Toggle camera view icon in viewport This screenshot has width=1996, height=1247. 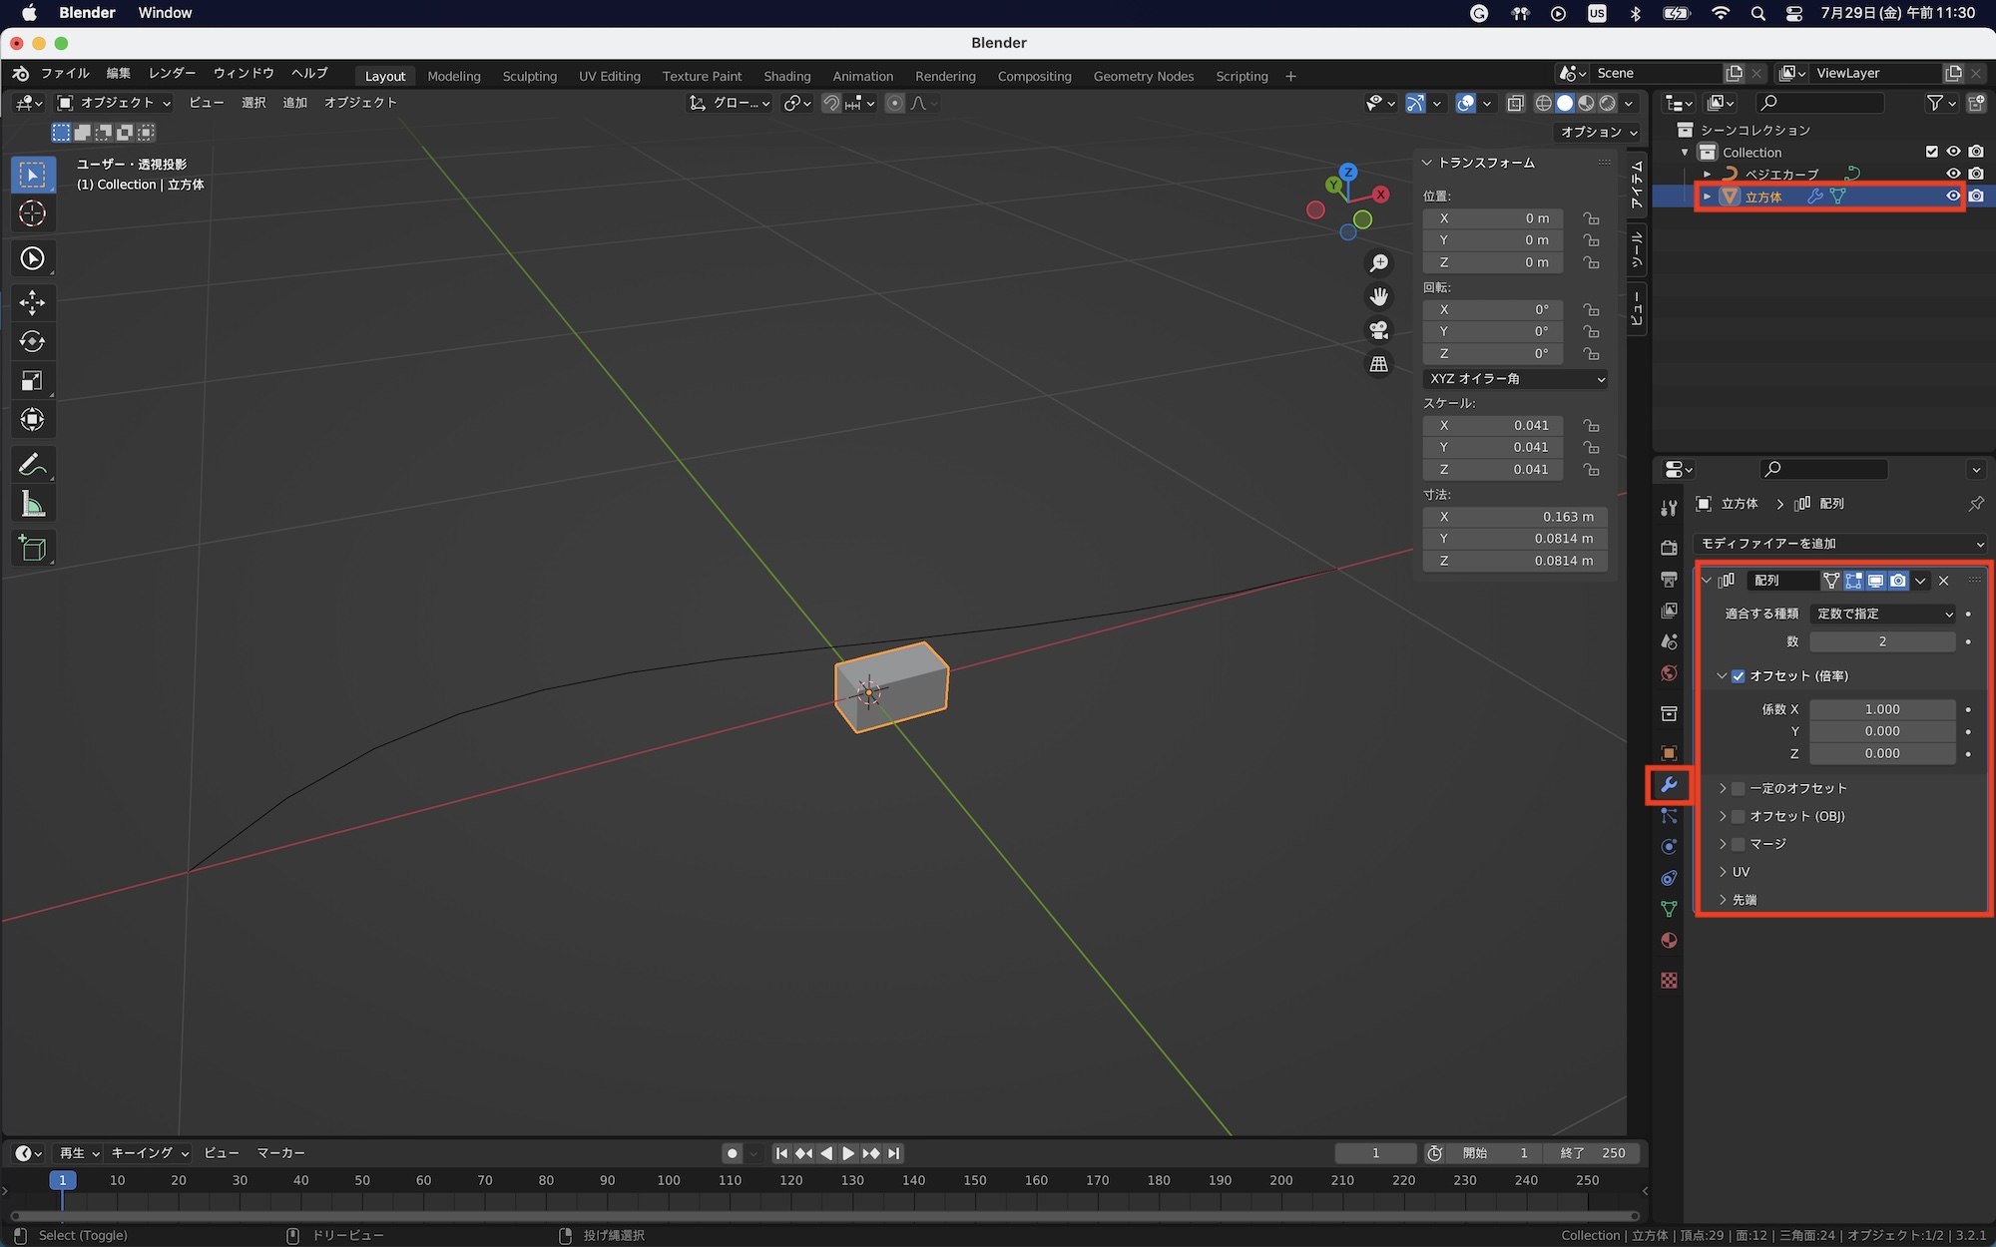tap(1379, 330)
